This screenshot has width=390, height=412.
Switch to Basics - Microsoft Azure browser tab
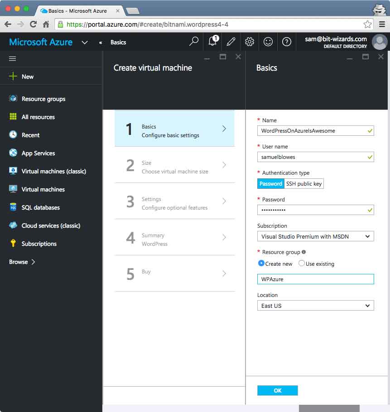(x=77, y=11)
